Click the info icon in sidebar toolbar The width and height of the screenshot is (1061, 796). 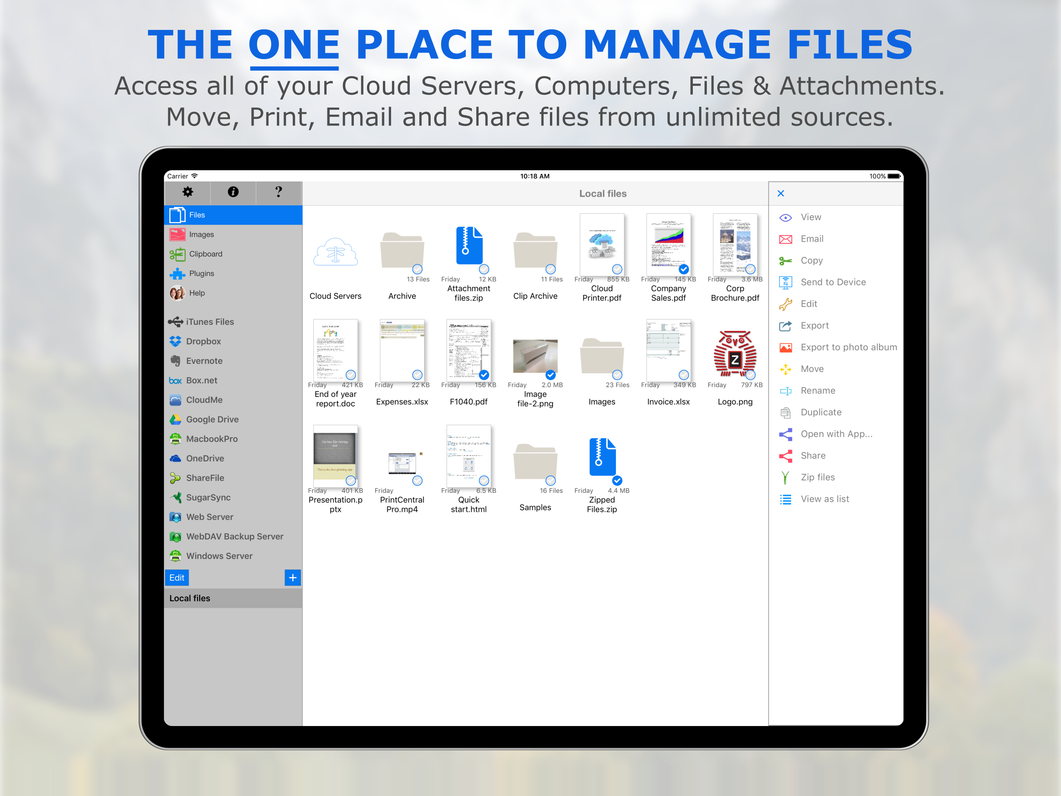233,192
